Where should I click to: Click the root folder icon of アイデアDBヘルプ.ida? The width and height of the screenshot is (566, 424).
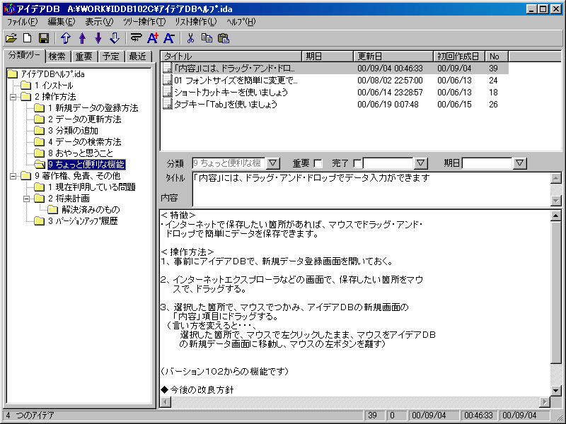click(x=12, y=74)
